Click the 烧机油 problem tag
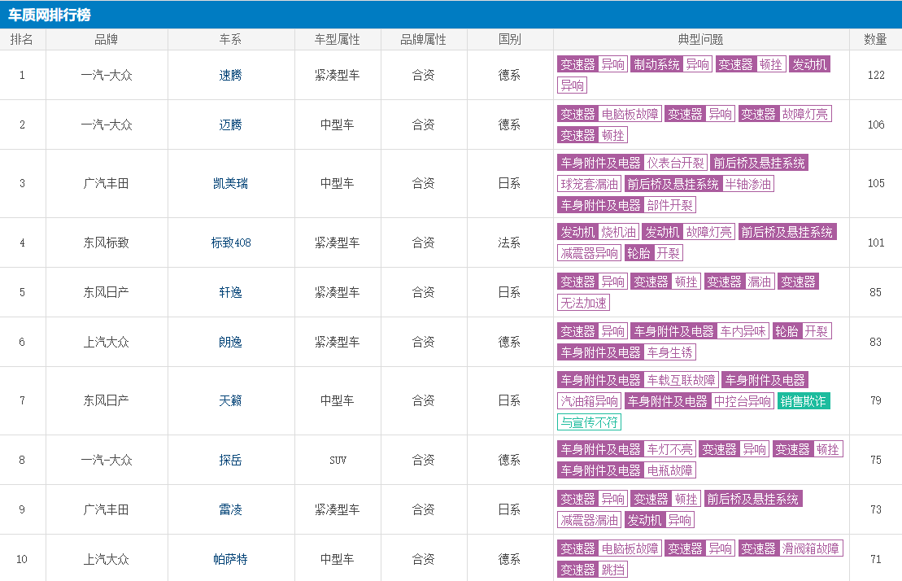 point(617,232)
